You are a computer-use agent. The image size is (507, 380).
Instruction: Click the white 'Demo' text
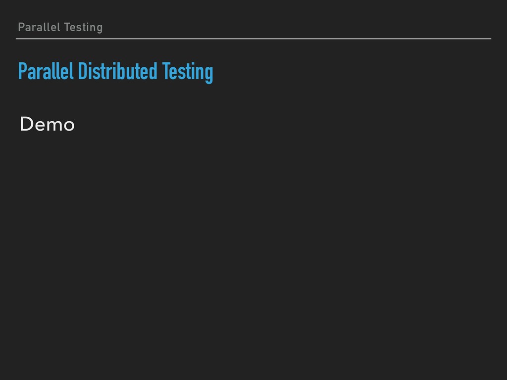(x=47, y=124)
